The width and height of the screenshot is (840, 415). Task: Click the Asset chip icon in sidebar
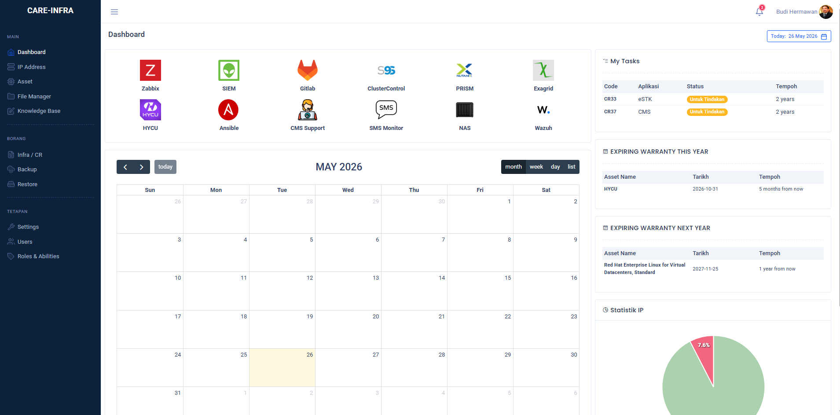point(11,82)
